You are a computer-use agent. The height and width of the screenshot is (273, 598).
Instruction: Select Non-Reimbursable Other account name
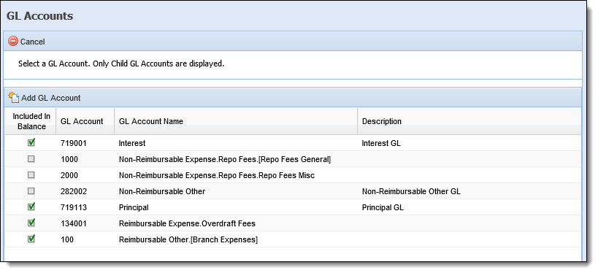click(x=162, y=191)
